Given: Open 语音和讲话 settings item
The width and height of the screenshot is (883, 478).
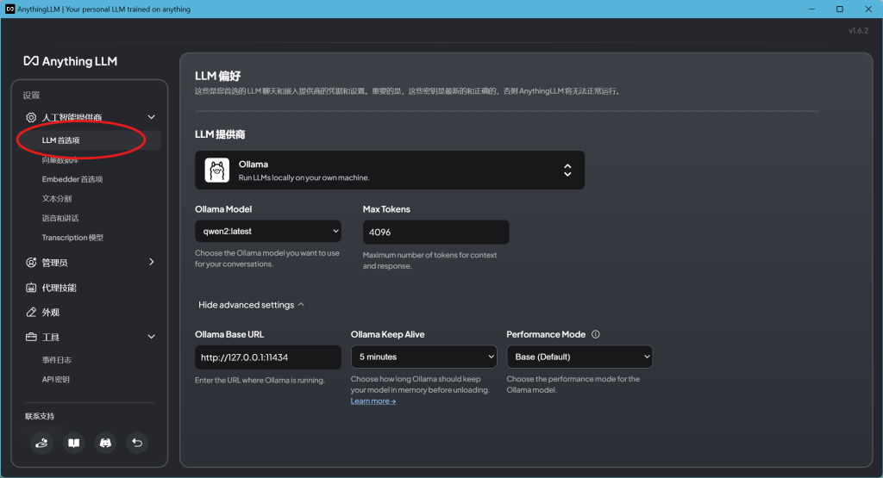Looking at the screenshot, I should click(x=60, y=218).
